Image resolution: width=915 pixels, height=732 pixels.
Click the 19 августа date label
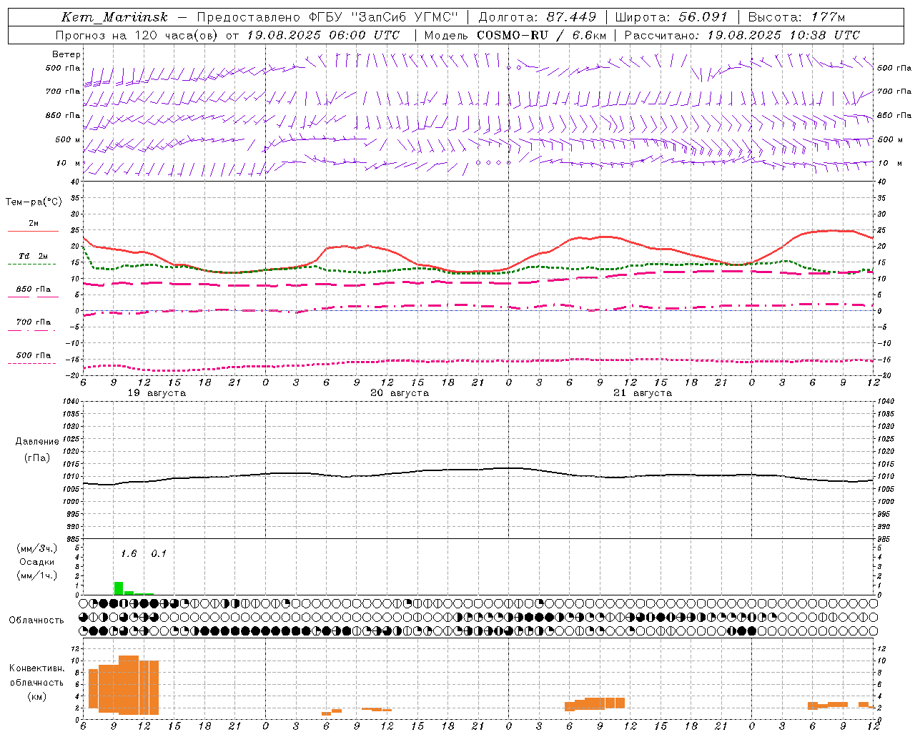pyautogui.click(x=157, y=393)
